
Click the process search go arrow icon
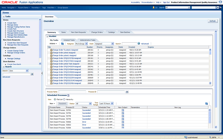[127, 92]
